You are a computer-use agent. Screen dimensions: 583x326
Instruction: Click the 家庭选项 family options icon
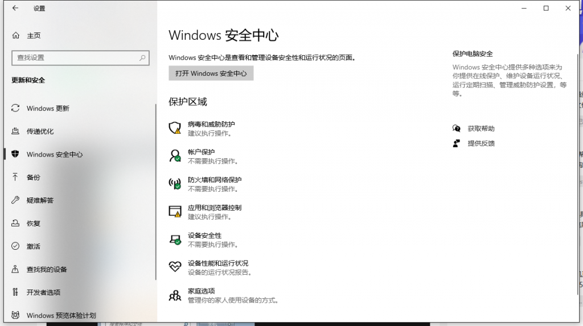[x=175, y=295]
